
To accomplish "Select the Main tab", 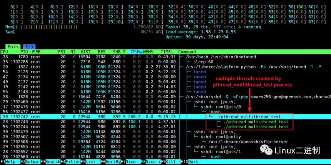I will pyautogui.click(x=13, y=47).
